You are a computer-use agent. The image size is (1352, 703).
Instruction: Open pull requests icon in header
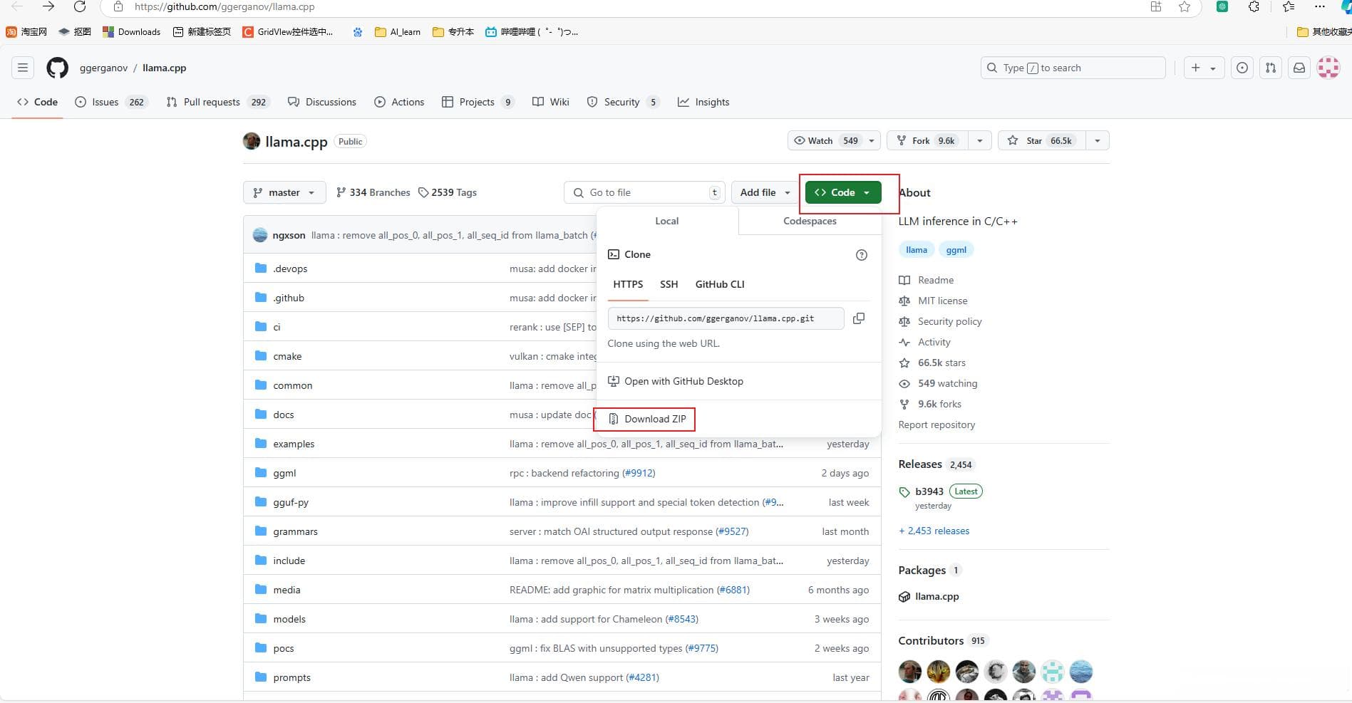coord(1271,68)
